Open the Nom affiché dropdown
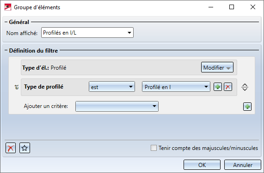Screen dimensions: 264x173 coord(129,33)
